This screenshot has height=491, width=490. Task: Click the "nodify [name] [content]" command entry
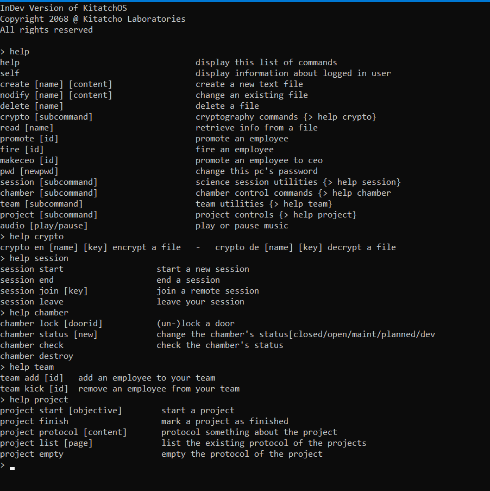pyautogui.click(x=56, y=95)
